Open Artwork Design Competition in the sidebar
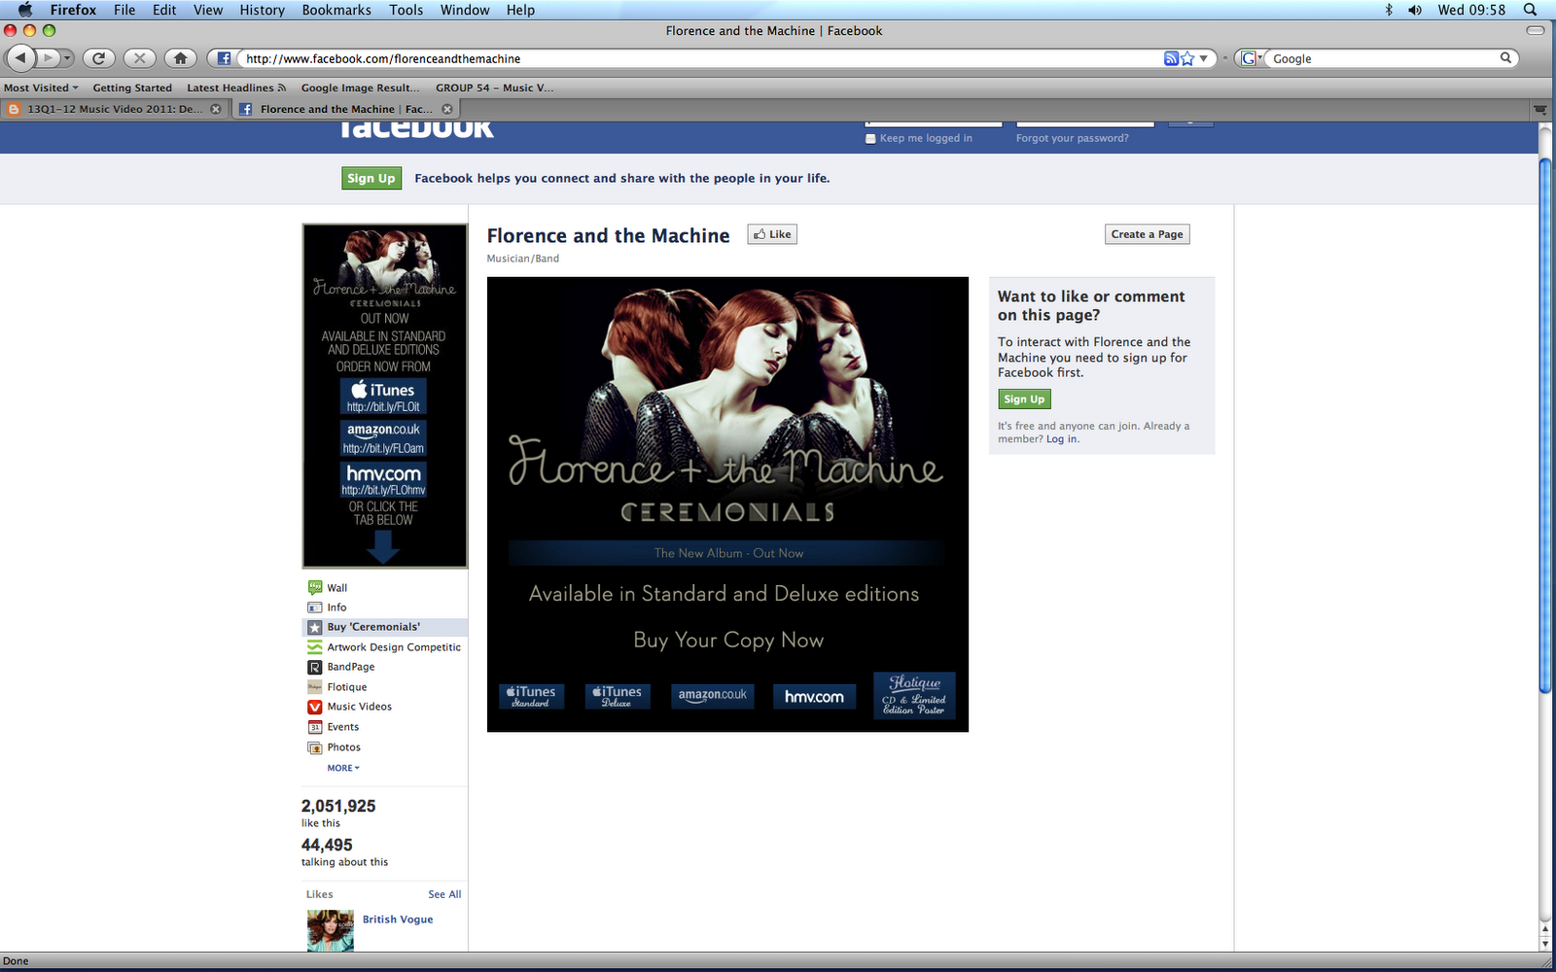The image size is (1556, 972). pyautogui.click(x=394, y=647)
